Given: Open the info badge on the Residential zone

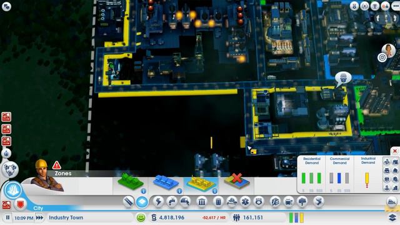Looking at the screenshot, I should click(x=144, y=191).
